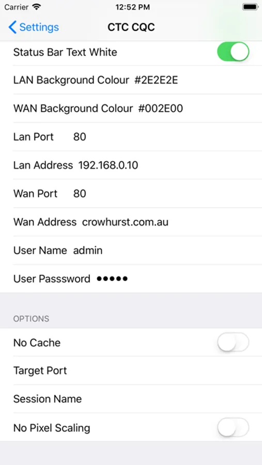Edit LAN Background Colour #2E2E2E field

click(131, 80)
